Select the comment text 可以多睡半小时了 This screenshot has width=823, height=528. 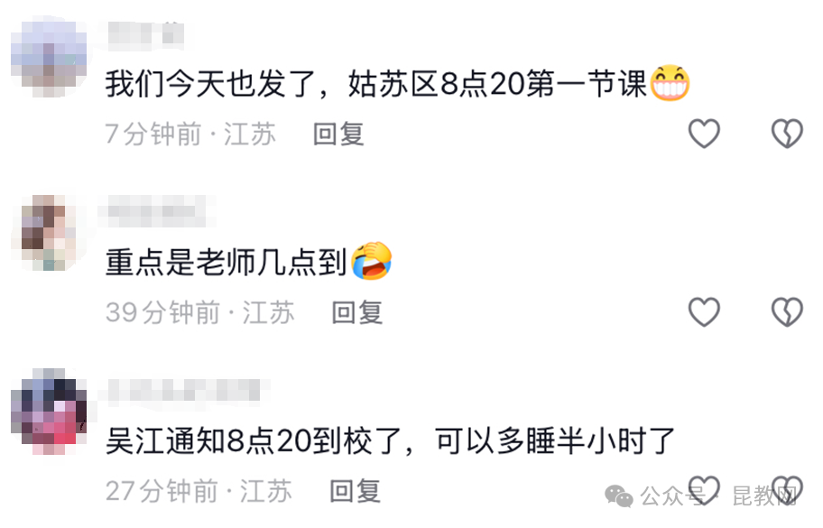[555, 440]
